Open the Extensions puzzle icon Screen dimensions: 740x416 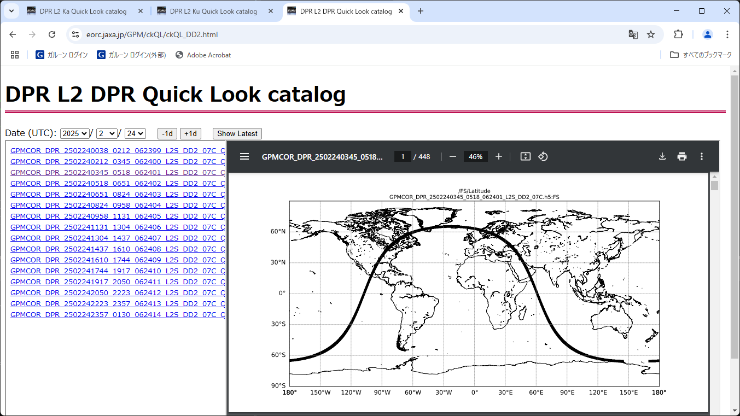(x=678, y=34)
